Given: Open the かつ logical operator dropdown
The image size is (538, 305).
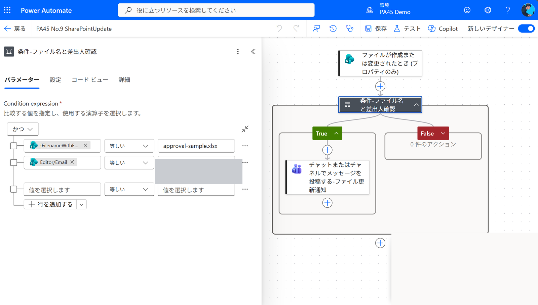Looking at the screenshot, I should click(x=23, y=129).
